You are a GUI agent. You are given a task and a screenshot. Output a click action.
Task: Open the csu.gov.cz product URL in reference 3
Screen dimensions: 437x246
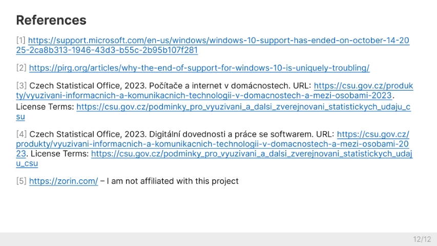point(205,95)
